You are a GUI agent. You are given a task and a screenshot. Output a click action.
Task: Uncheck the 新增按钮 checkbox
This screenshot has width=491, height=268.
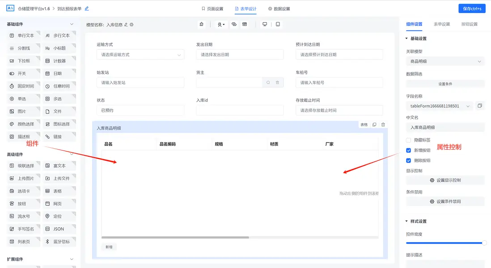click(408, 151)
